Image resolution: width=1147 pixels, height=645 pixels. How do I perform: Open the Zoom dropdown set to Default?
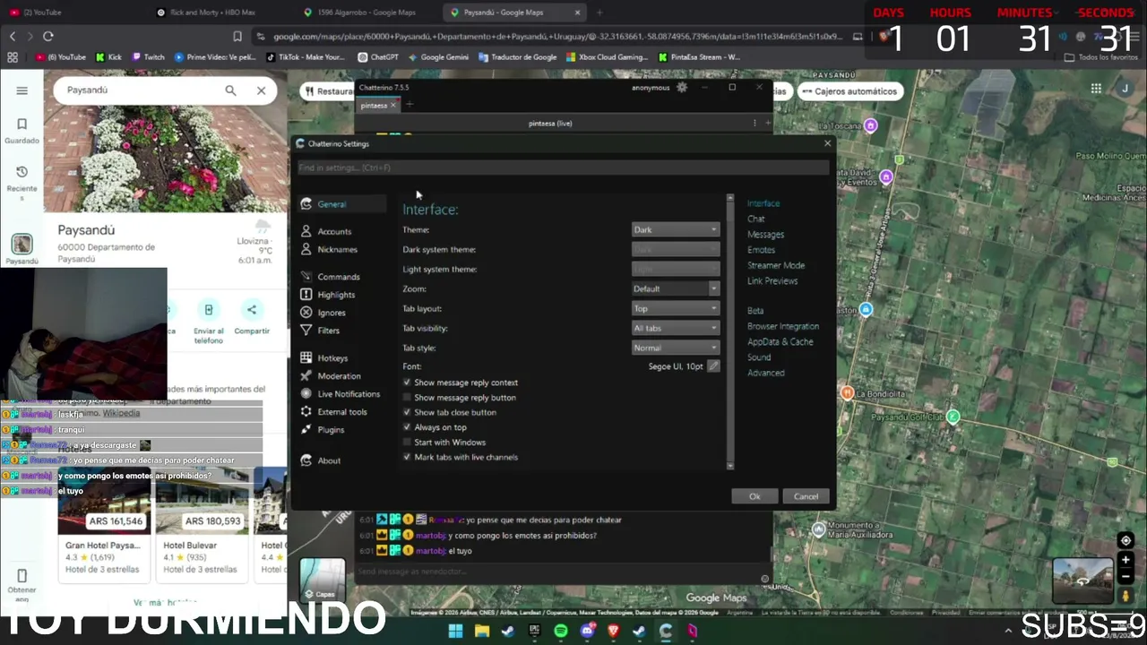(x=676, y=289)
